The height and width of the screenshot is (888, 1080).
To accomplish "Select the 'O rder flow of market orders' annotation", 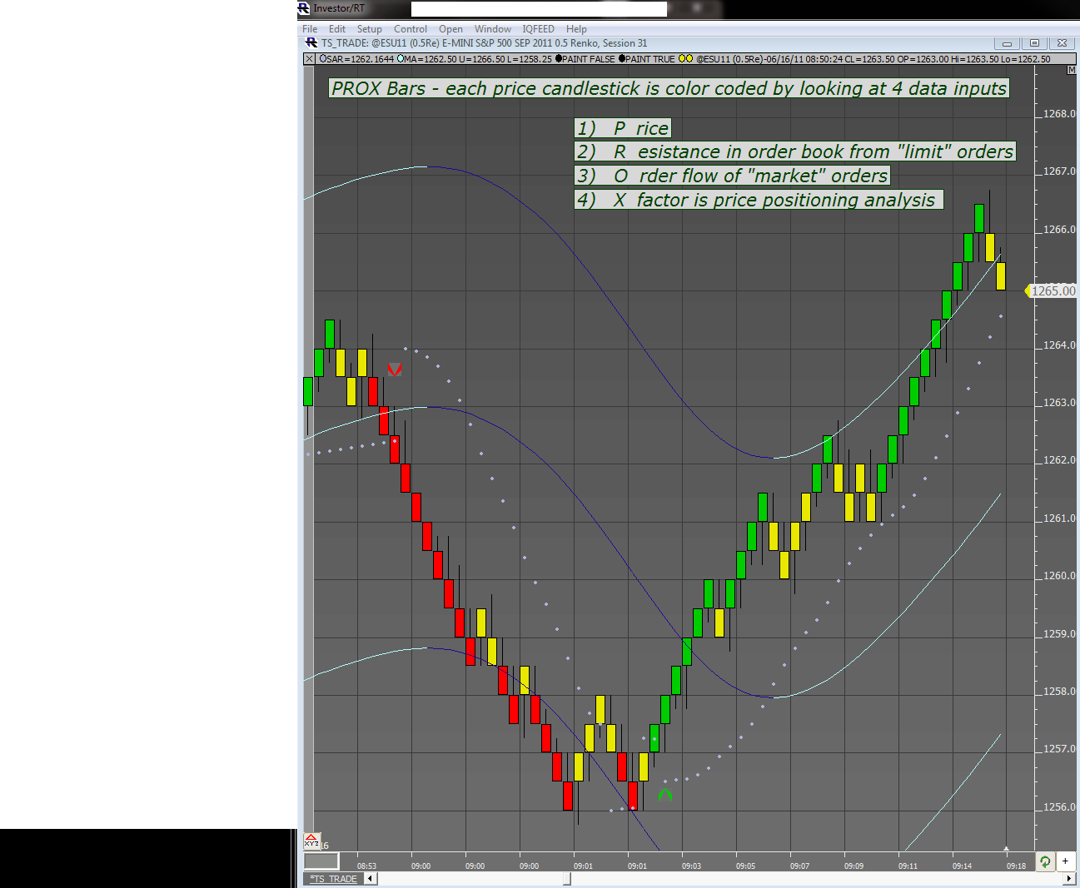I will (x=733, y=176).
